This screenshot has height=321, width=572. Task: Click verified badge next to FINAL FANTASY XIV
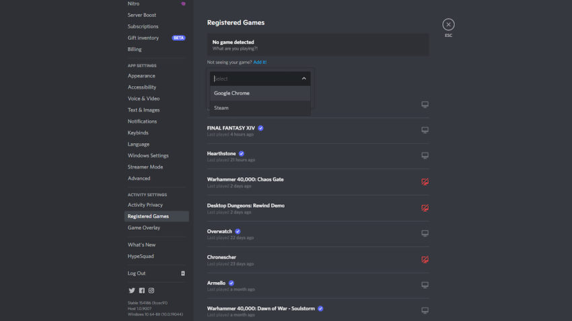[260, 128]
